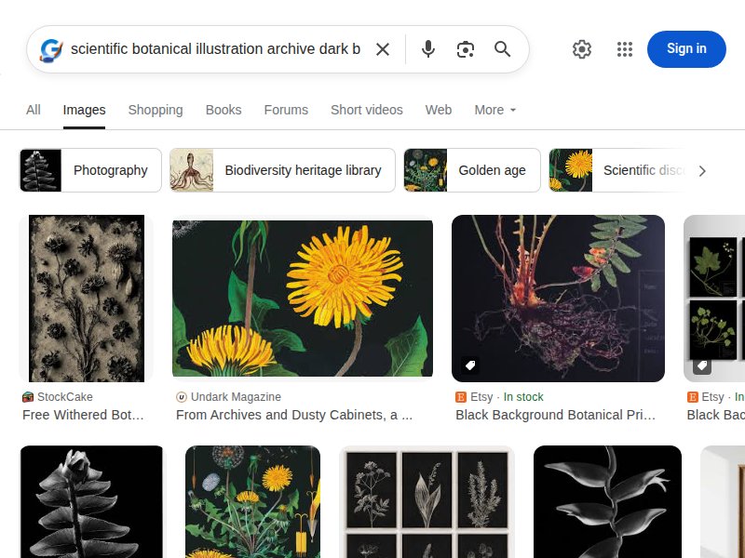Clear the search query with the X icon
This screenshot has height=558, width=745.
(x=383, y=49)
